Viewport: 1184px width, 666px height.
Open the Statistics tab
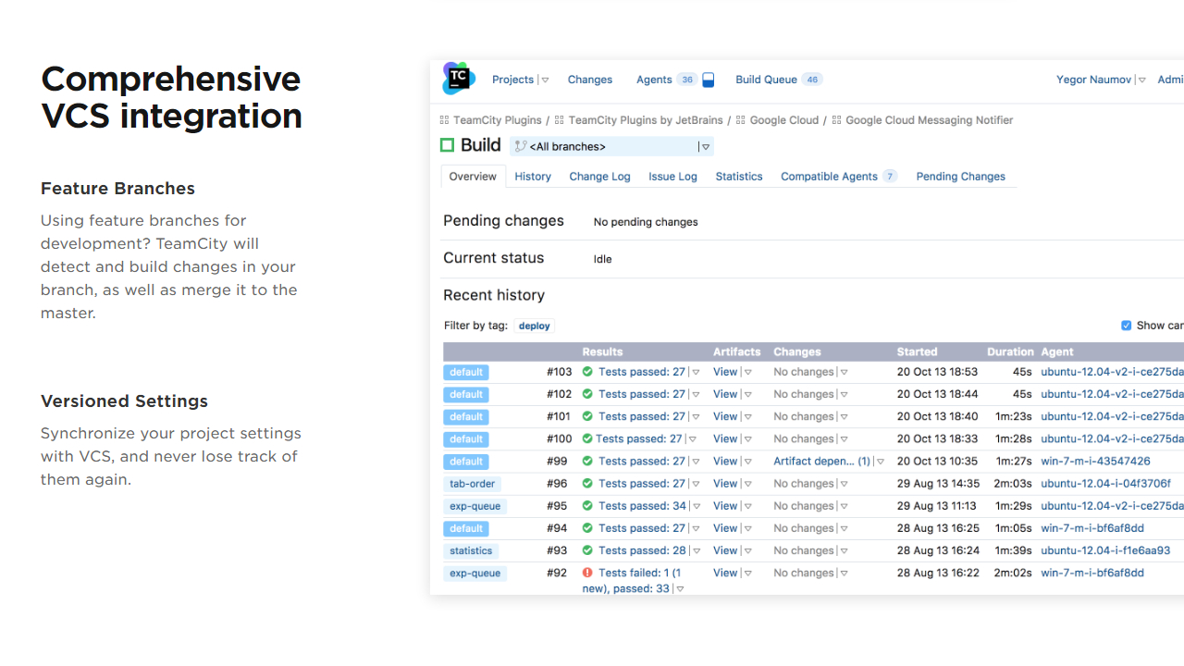[x=738, y=177]
